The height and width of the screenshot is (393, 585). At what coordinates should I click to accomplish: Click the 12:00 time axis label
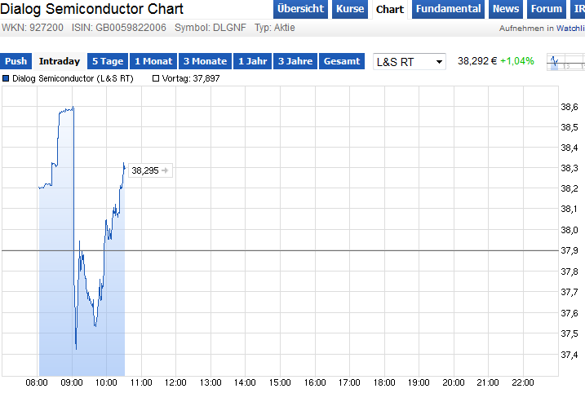[x=175, y=382]
